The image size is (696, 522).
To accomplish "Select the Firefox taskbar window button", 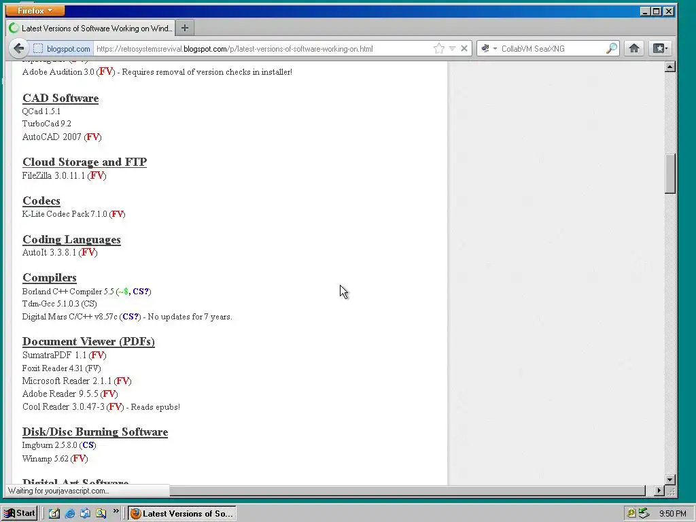I will [182, 513].
